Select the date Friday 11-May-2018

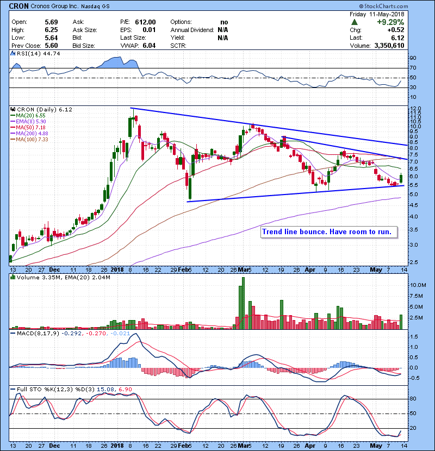(x=377, y=14)
